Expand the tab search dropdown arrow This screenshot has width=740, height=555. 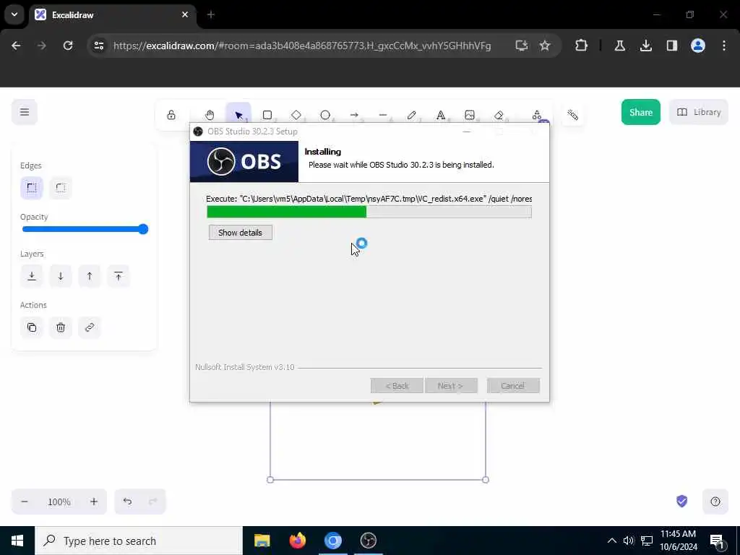coord(14,14)
